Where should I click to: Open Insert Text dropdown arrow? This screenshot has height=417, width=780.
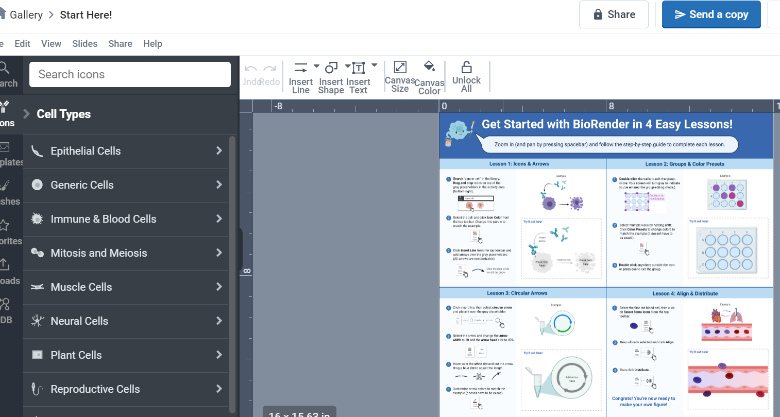pyautogui.click(x=375, y=65)
